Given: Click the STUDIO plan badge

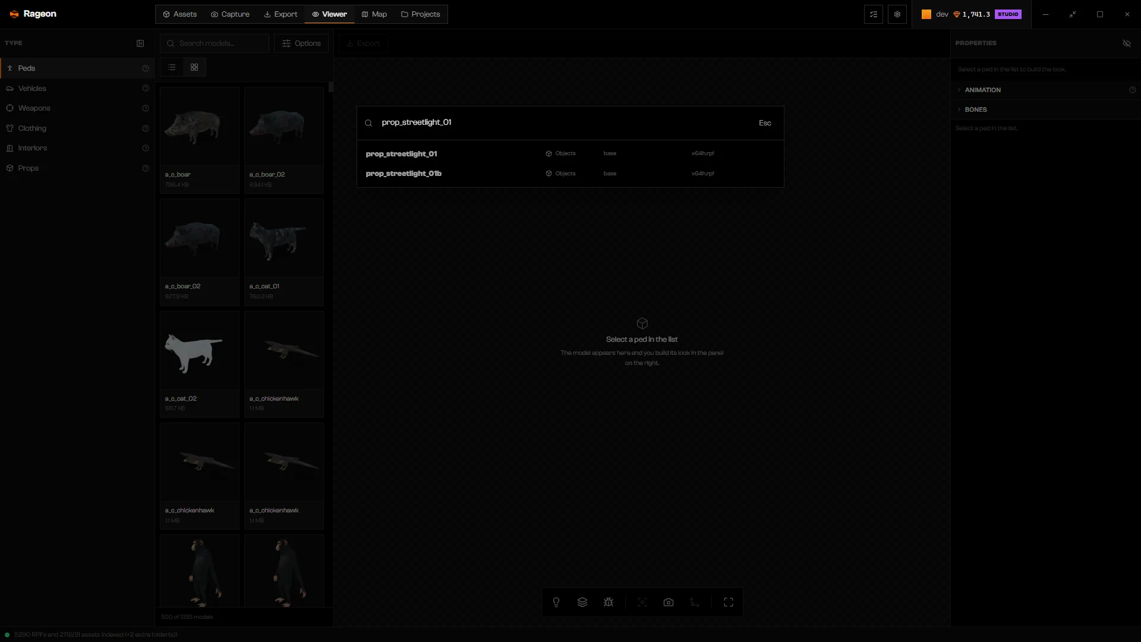Looking at the screenshot, I should [1008, 14].
